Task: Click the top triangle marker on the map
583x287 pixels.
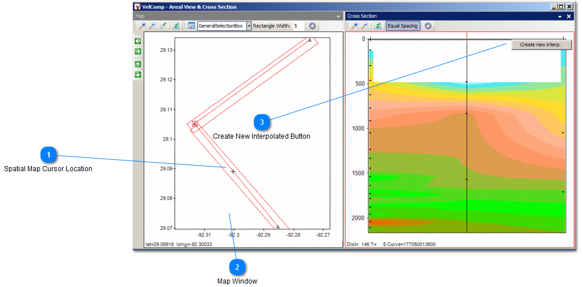Action: (x=310, y=40)
